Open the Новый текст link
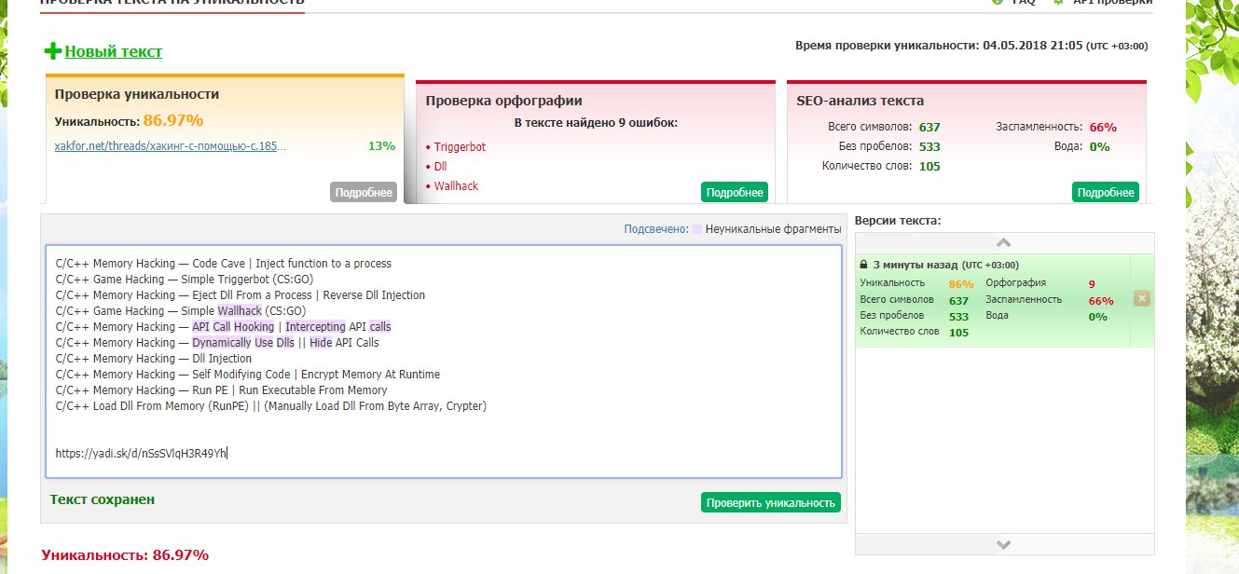Screen dimensions: 1239x574 point(113,51)
